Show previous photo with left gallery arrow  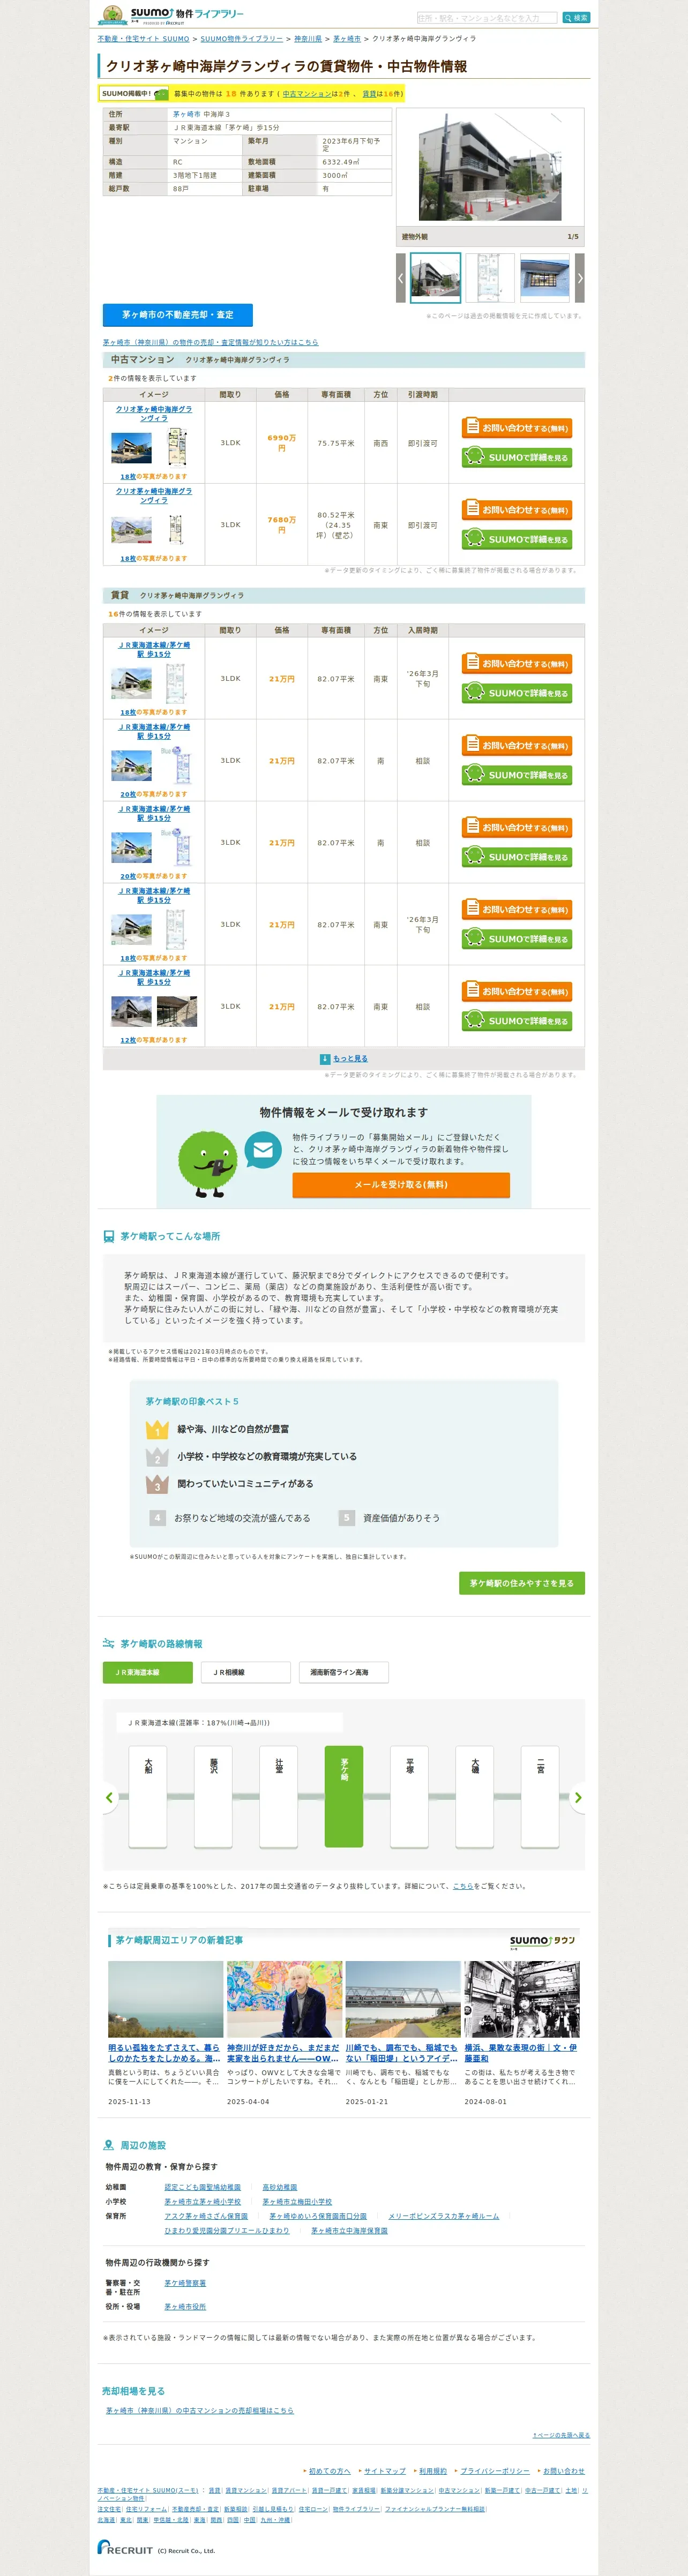[401, 278]
